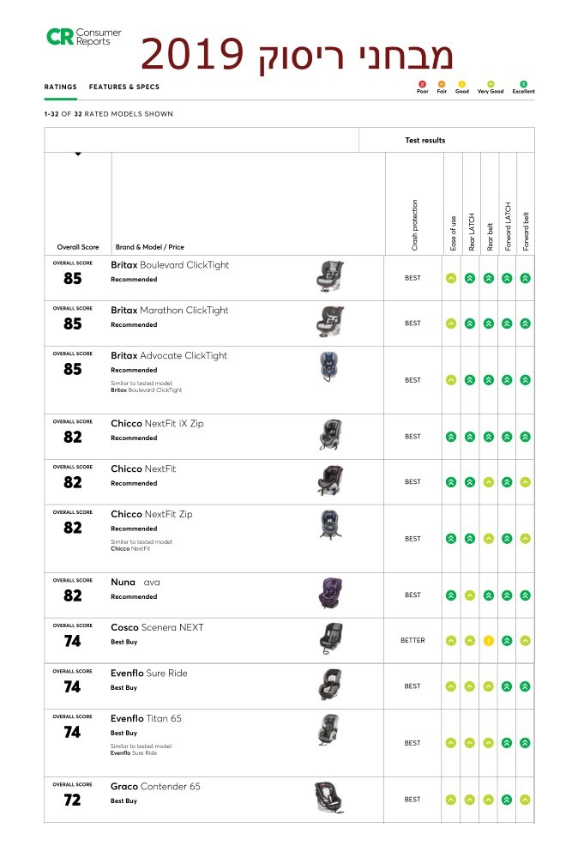Click Graco Contender 65 Forward LATCH icon
The height and width of the screenshot is (858, 572).
pyautogui.click(x=507, y=800)
